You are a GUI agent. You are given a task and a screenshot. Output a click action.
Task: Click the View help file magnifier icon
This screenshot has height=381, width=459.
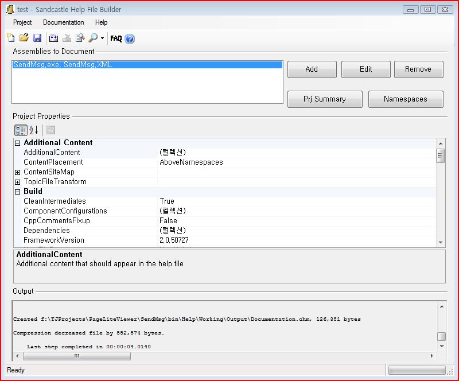93,38
